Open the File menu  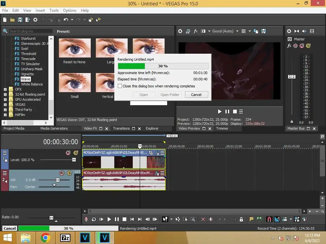point(5,10)
